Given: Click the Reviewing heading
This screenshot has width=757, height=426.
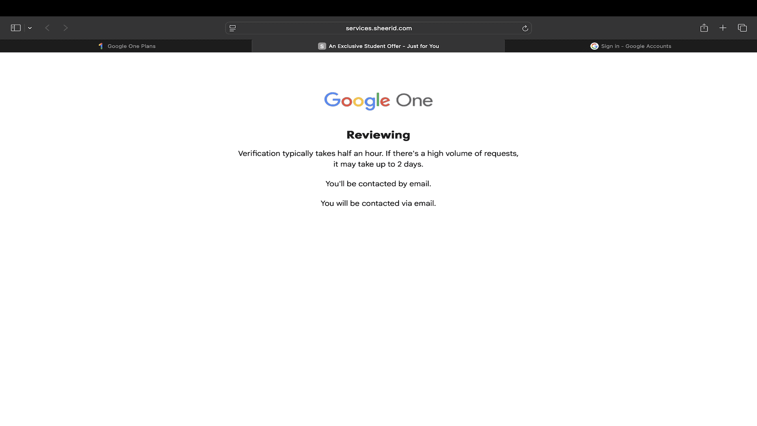Looking at the screenshot, I should [378, 135].
